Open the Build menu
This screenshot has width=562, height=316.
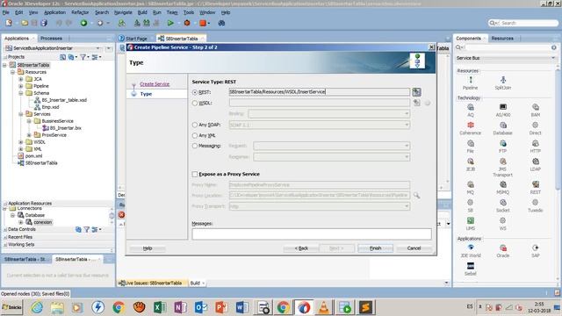pyautogui.click(x=142, y=12)
